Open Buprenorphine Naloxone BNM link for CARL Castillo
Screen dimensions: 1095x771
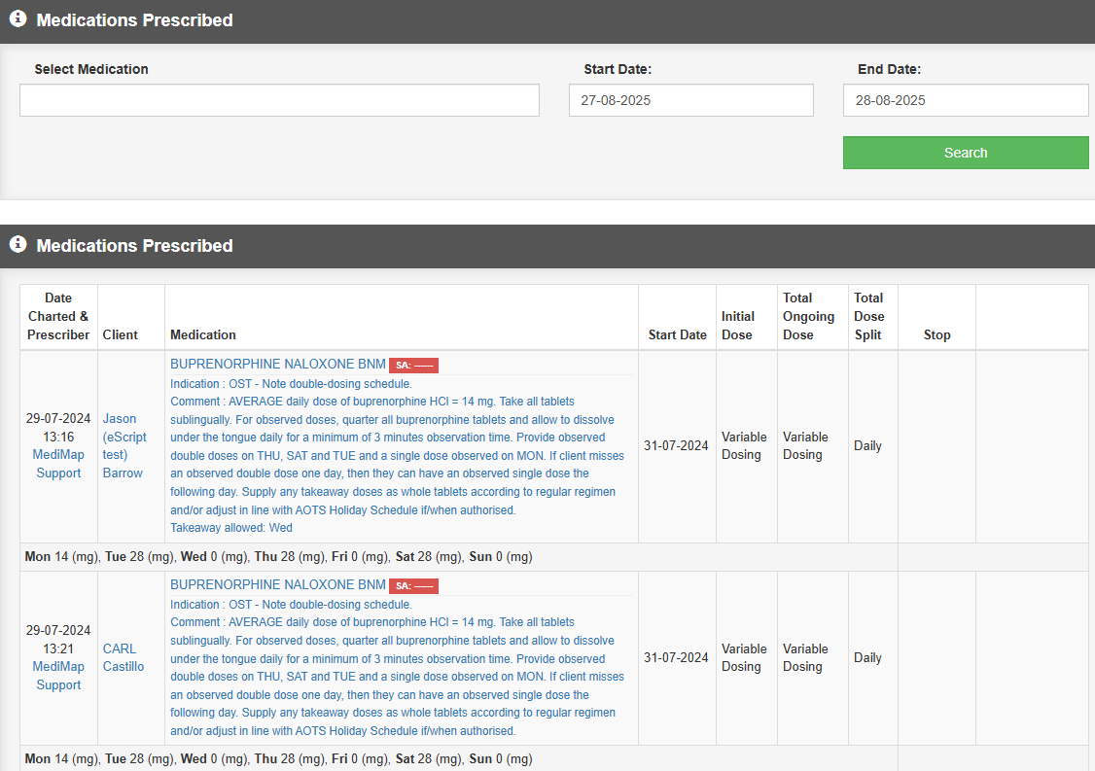click(x=277, y=585)
